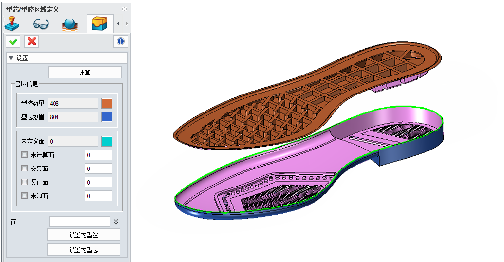Select the core/cavity mold box tab

(x=99, y=23)
